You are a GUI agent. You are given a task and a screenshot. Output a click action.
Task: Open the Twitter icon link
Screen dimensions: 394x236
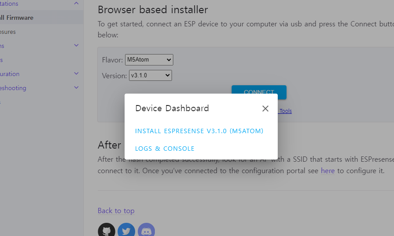point(126,230)
